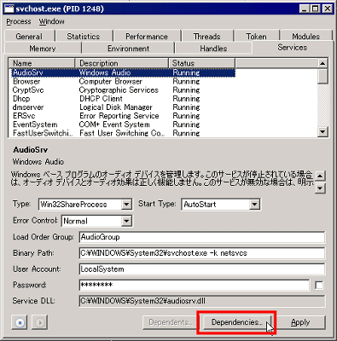Click the Apply button
The width and height of the screenshot is (337, 341).
[x=300, y=322]
